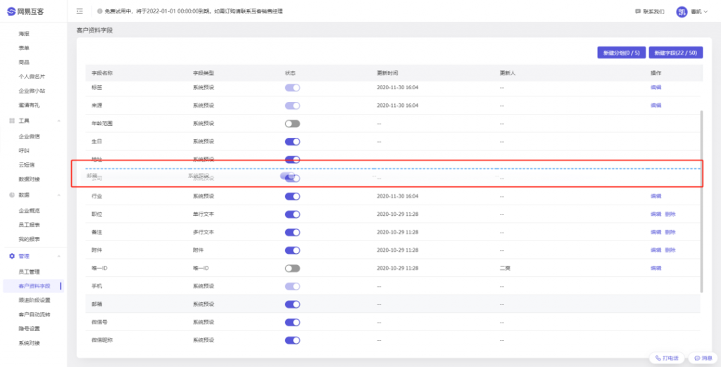The height and width of the screenshot is (367, 721).
Task: Open 跟进阶段设置 in the sidebar
Action: pos(35,300)
